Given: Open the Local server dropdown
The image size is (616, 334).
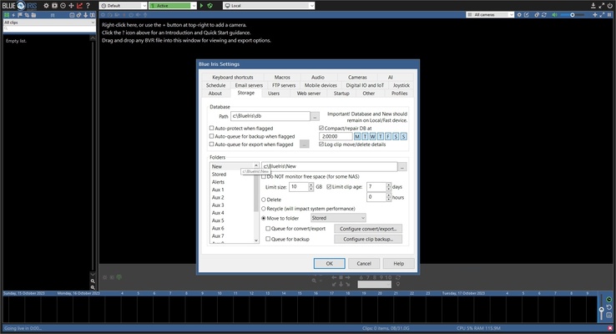Looking at the screenshot, I should pyautogui.click(x=269, y=6).
